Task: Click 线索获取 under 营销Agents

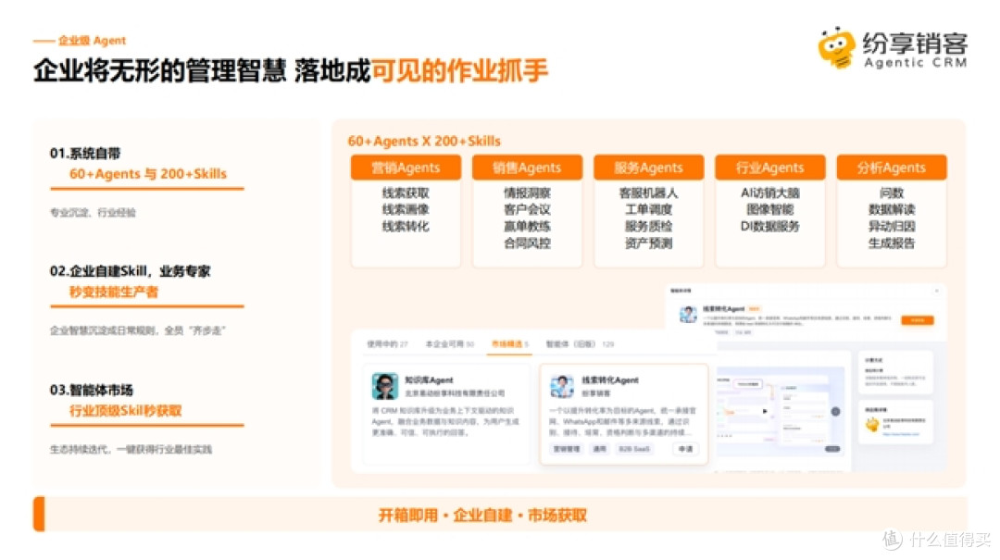Action: coord(406,193)
